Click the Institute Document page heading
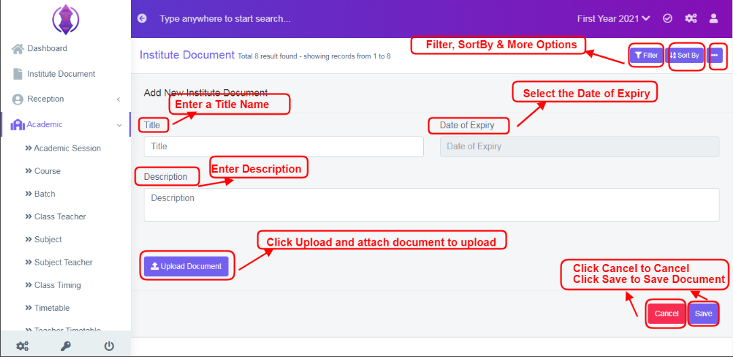The height and width of the screenshot is (357, 733). click(187, 55)
